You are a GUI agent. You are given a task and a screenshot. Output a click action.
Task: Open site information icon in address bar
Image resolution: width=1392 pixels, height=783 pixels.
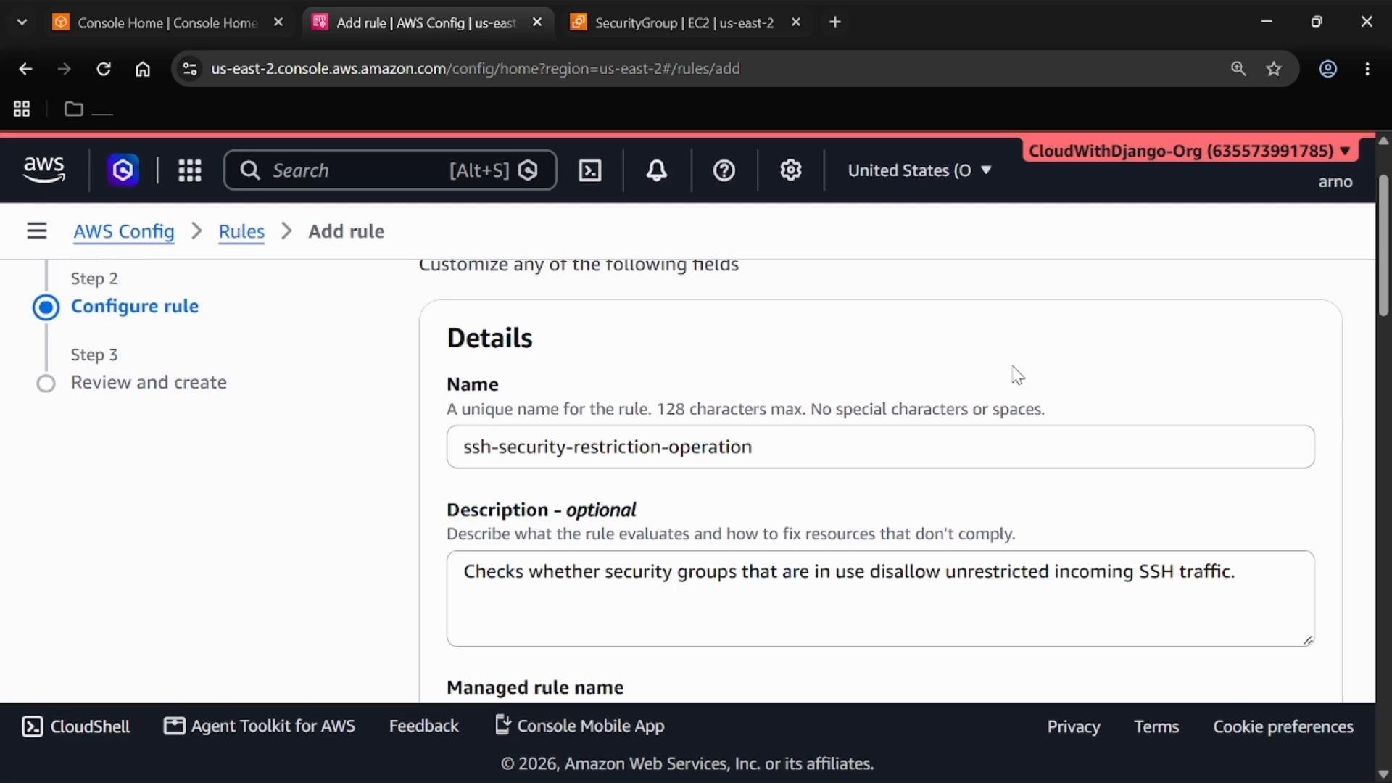(x=190, y=69)
